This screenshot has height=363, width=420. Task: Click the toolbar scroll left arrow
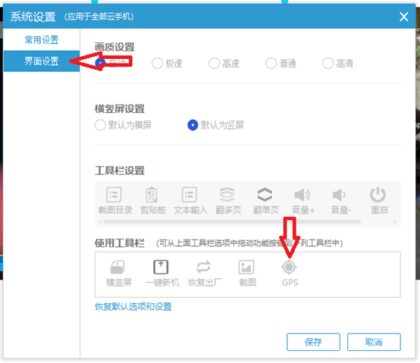(99, 221)
